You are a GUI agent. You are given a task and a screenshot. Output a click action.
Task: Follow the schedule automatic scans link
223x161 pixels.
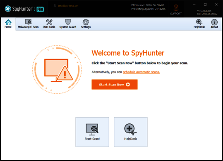coord(141,72)
